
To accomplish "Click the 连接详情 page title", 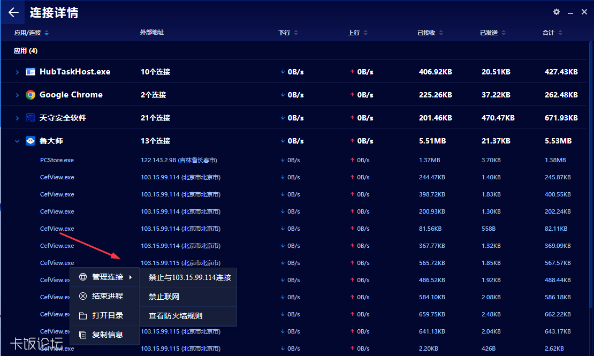I will click(x=54, y=12).
